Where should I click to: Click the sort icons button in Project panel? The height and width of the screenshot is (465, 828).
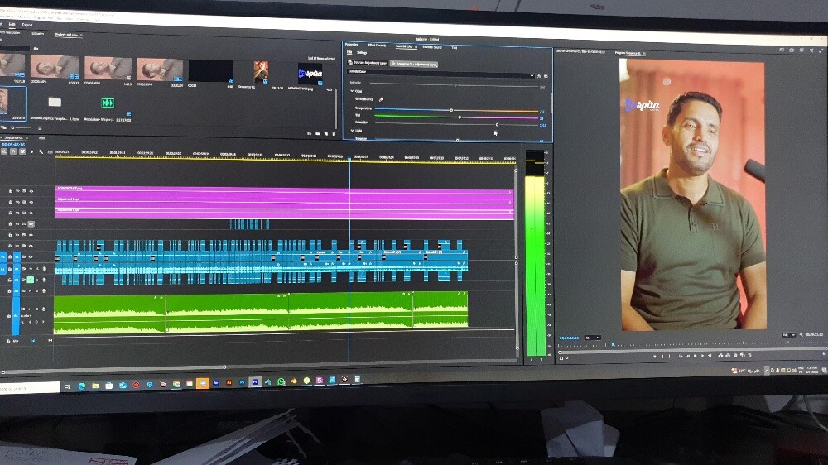(x=40, y=127)
